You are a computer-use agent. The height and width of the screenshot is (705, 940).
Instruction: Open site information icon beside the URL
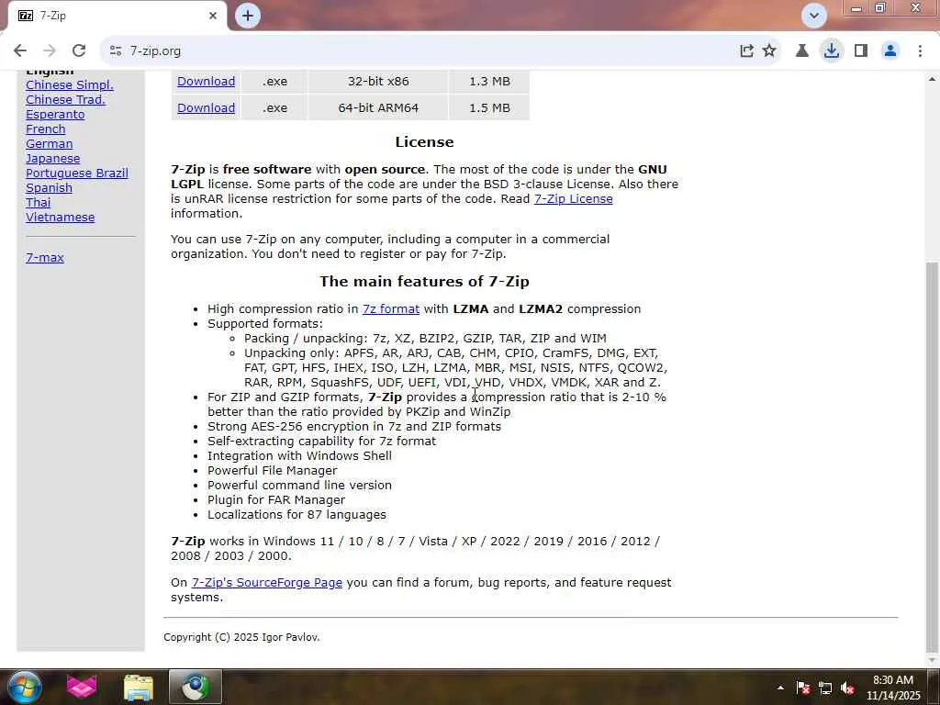tap(116, 51)
